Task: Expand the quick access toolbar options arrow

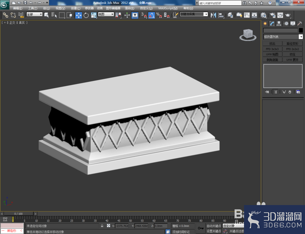Action: point(47,3)
